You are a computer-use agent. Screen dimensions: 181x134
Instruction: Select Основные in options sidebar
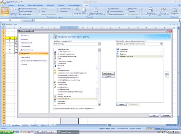pos(25,36)
